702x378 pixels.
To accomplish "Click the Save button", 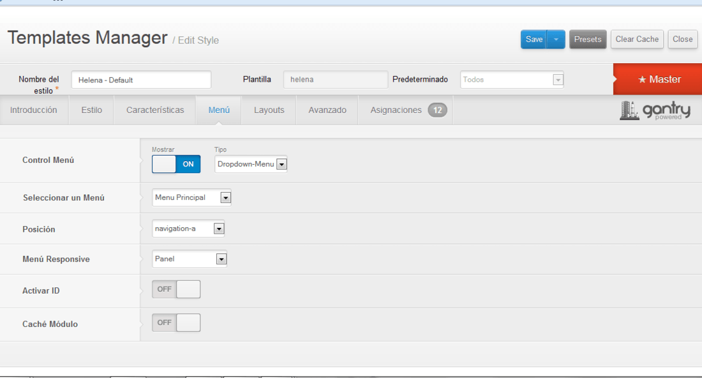I will (x=534, y=40).
